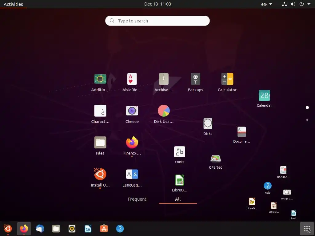315x236 pixels.
Task: Select the All apps tab
Action: click(178, 199)
